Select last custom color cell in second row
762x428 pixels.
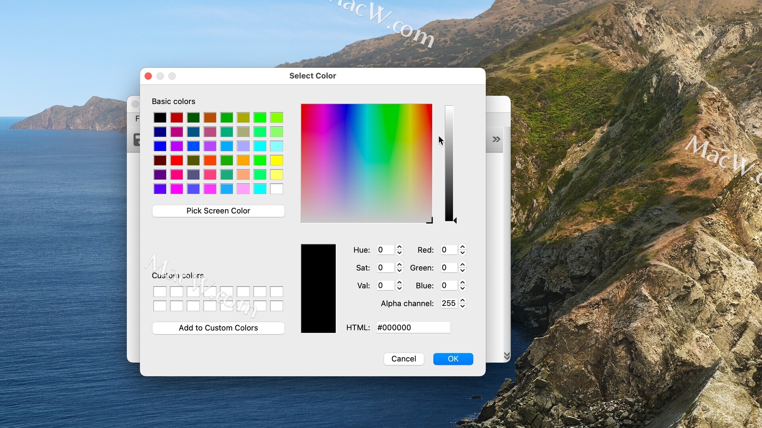pos(277,306)
